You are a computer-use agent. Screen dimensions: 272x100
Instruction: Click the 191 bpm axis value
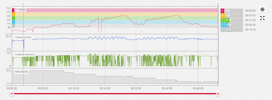(x=9, y=8)
